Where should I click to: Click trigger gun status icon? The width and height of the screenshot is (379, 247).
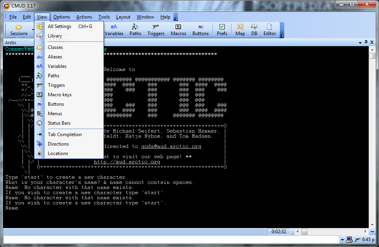coord(358,240)
